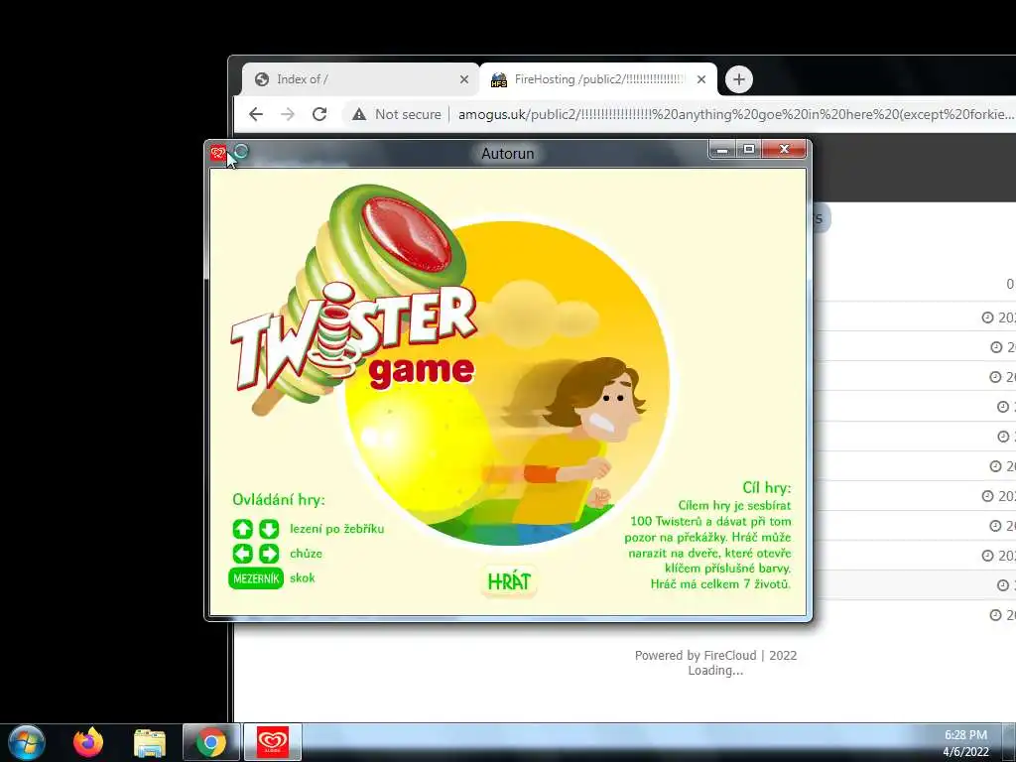Close the Autorun game window
Image resolution: width=1016 pixels, height=762 pixels.
click(x=784, y=149)
